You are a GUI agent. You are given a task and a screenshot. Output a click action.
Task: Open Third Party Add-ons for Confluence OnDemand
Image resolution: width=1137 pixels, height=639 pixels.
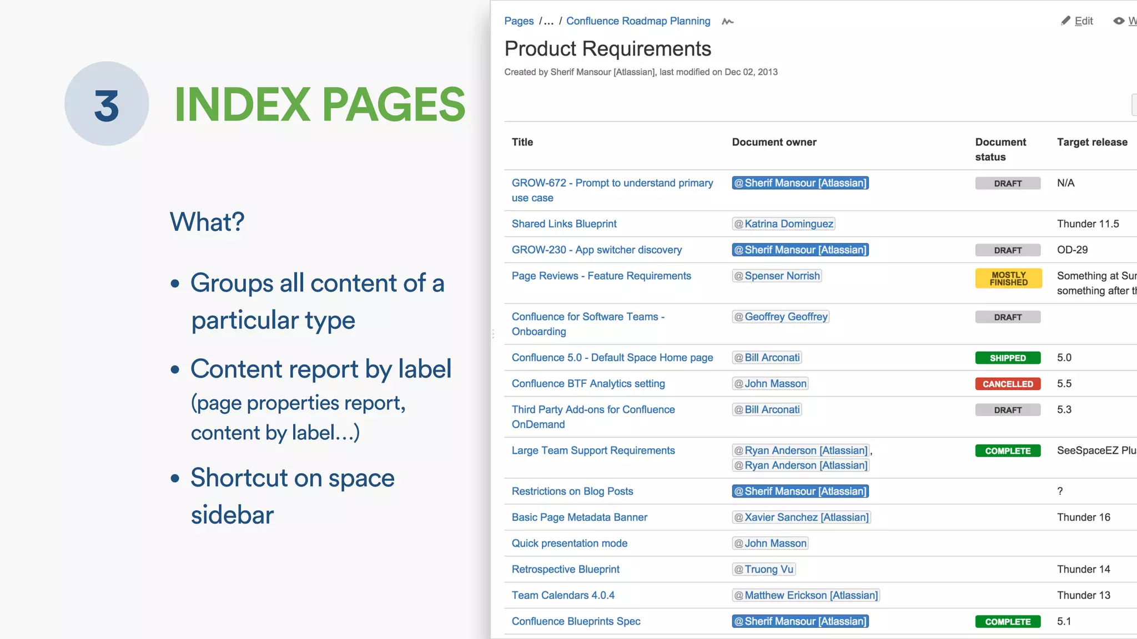pos(593,417)
